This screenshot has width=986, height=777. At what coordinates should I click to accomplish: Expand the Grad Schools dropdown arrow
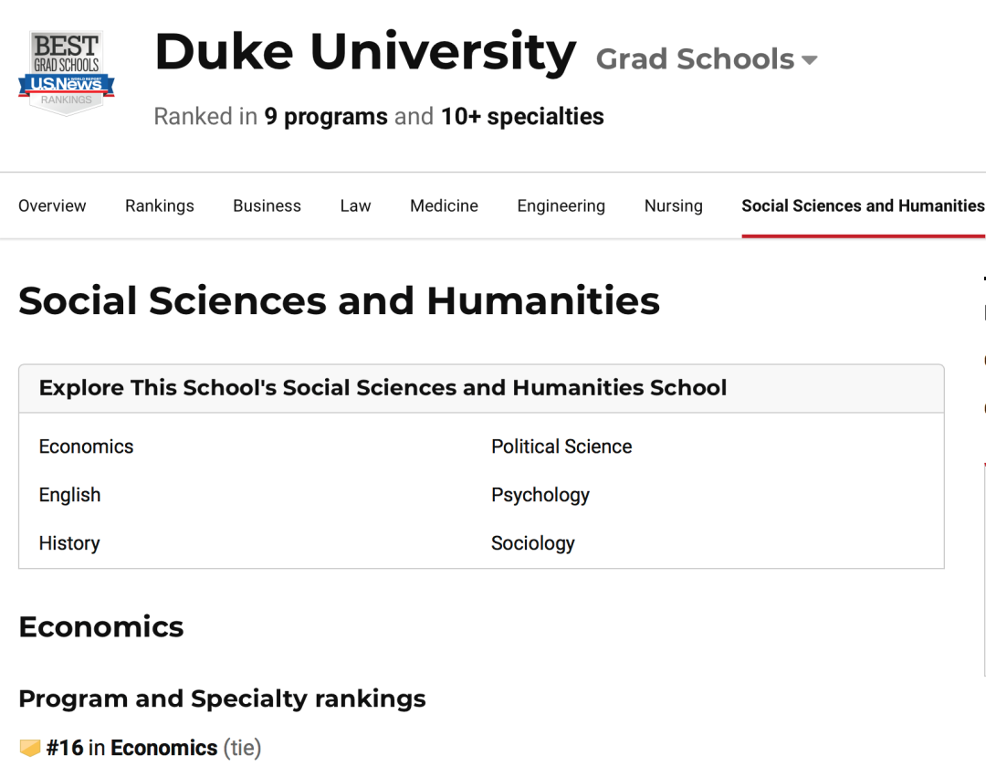click(x=809, y=60)
